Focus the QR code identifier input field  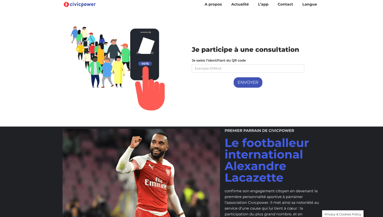[248, 68]
